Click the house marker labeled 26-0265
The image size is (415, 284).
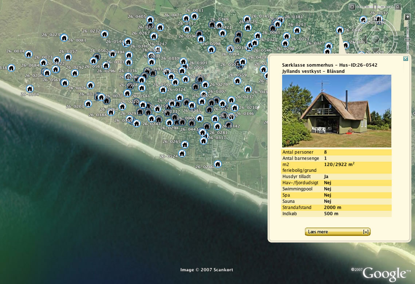(185, 145)
